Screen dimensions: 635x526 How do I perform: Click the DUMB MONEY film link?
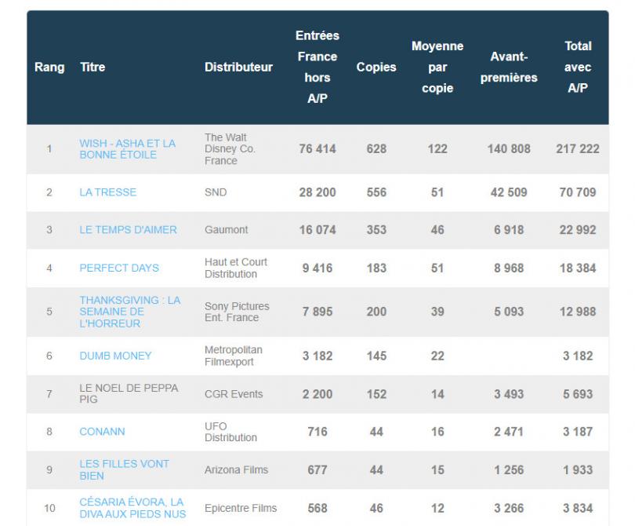pyautogui.click(x=115, y=356)
